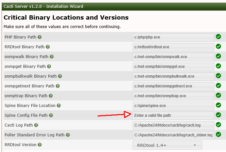Image resolution: width=226 pixels, height=152 pixels.
Task: Show help for snmpwalk Binary Path
Action: click(x=52, y=57)
